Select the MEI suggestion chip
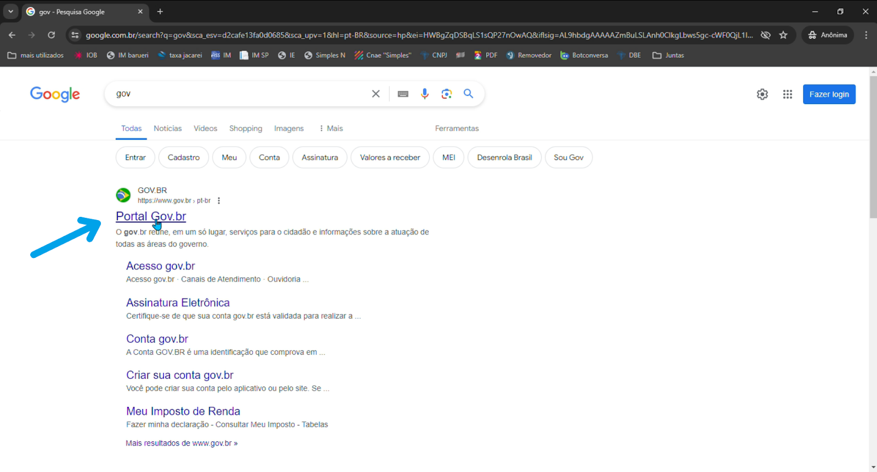 [449, 157]
